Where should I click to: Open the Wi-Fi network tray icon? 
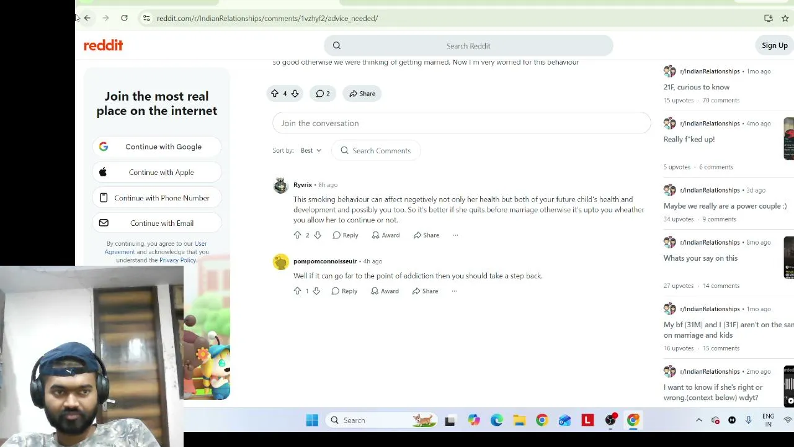tap(788, 420)
